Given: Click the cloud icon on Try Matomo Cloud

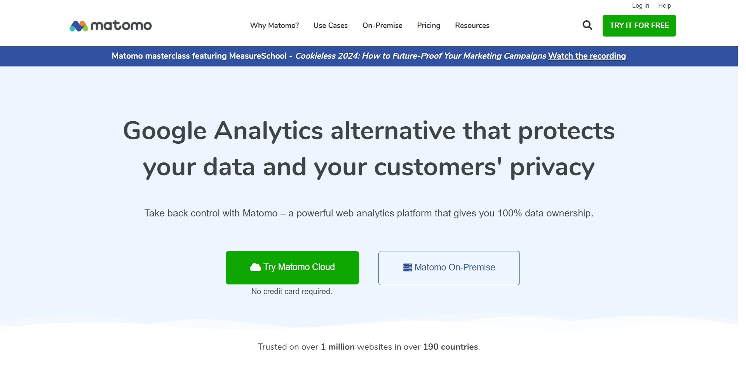Looking at the screenshot, I should 255,267.
